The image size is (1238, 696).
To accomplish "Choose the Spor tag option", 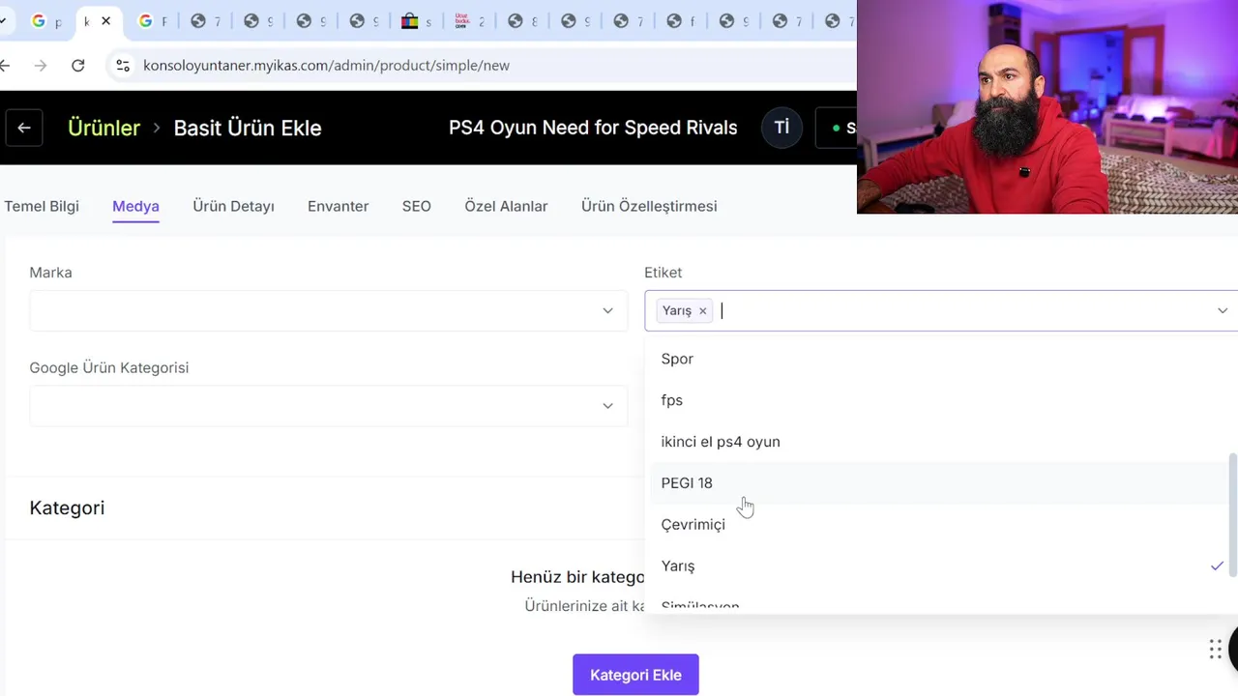I will click(x=941, y=359).
